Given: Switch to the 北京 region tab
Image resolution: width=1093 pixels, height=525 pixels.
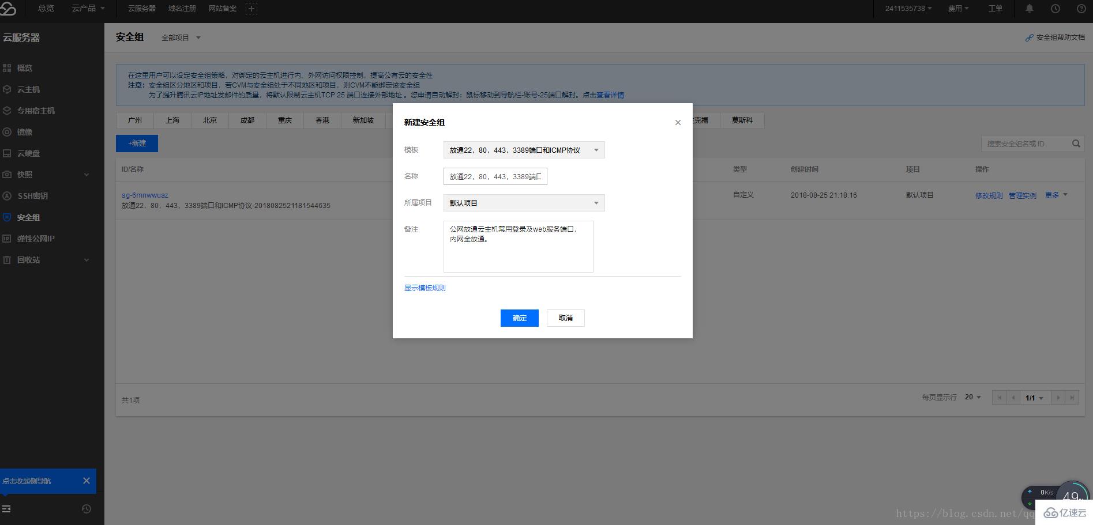Looking at the screenshot, I should (x=210, y=120).
